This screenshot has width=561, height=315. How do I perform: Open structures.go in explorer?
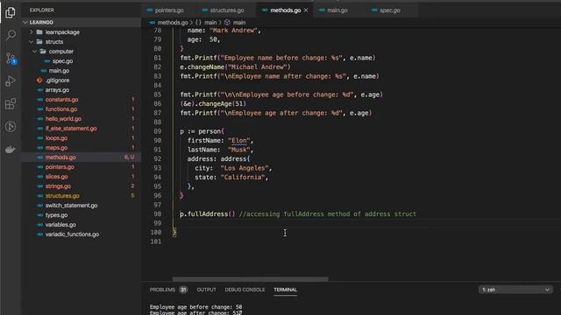coord(62,196)
